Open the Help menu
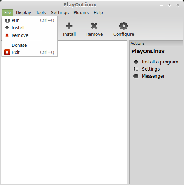 point(98,12)
